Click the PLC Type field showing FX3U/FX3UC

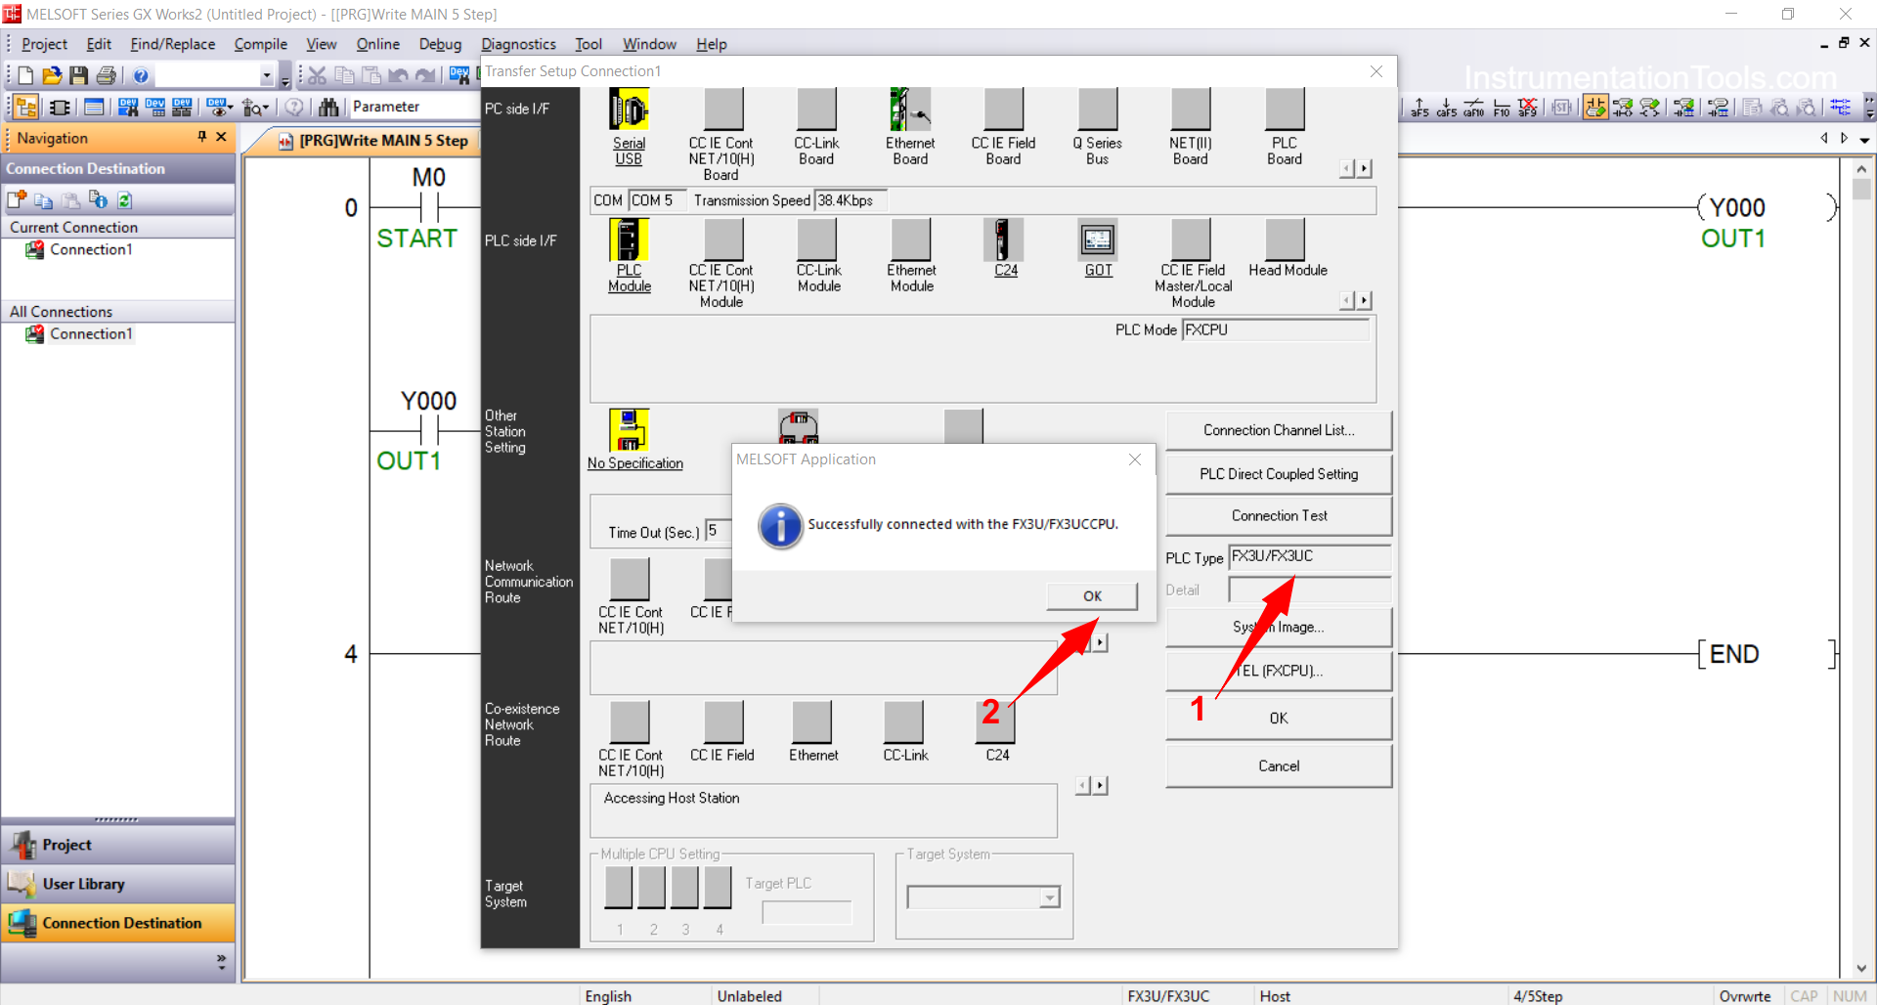(x=1309, y=557)
